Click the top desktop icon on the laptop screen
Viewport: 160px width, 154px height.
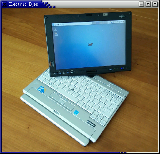pos(55,29)
